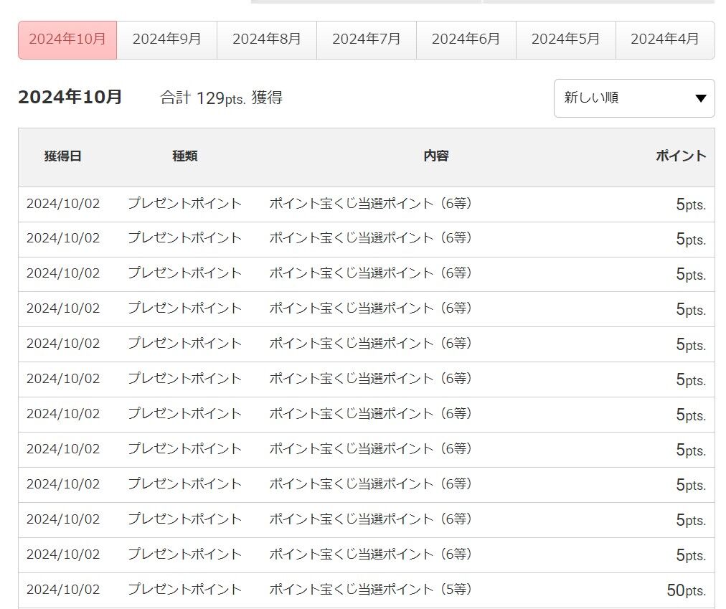Image resolution: width=726 pixels, height=609 pixels.
Task: Click the 2024年10月 heading text
Action: (70, 98)
